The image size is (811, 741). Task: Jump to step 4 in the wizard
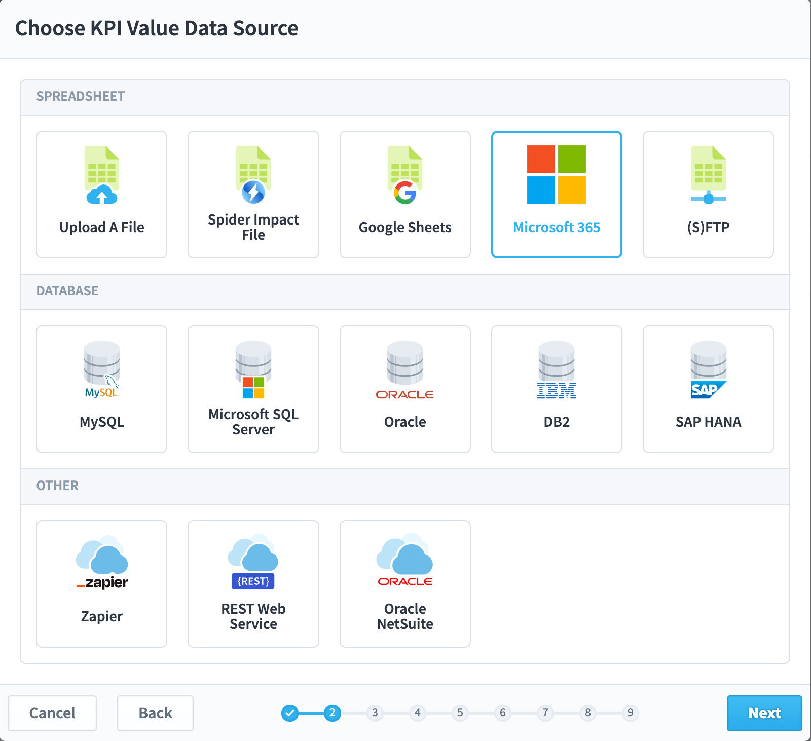click(418, 713)
